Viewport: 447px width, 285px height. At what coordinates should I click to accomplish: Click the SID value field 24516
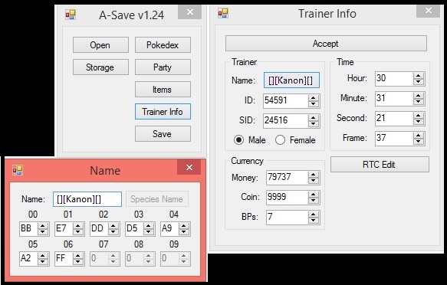click(285, 120)
